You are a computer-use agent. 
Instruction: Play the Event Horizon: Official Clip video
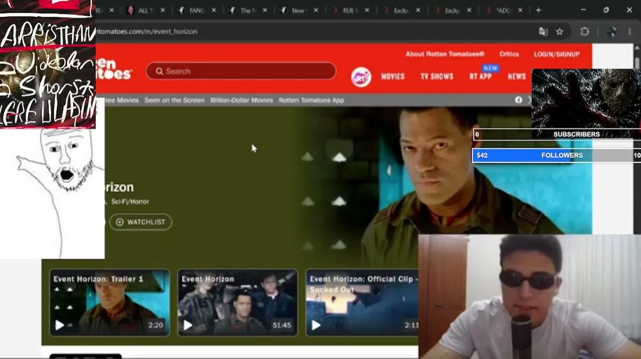[x=316, y=326]
